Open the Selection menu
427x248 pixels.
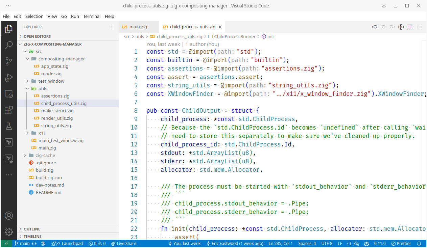tap(34, 16)
